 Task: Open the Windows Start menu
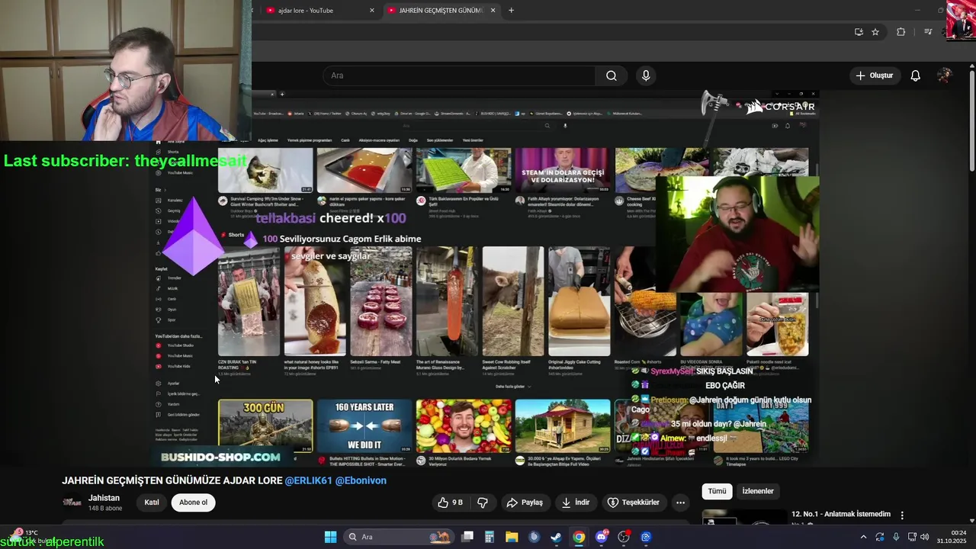[x=330, y=537]
